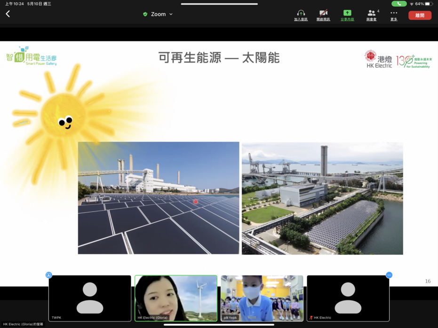Screen dimensions: 438x328
Task: Tap the green phone call indicator
Action: [399, 4]
